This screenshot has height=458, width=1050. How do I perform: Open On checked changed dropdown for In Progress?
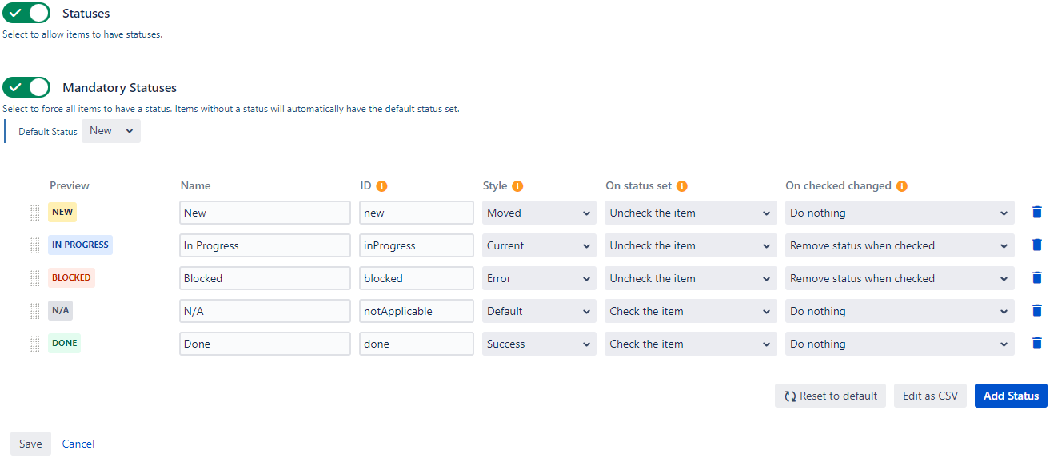point(899,245)
